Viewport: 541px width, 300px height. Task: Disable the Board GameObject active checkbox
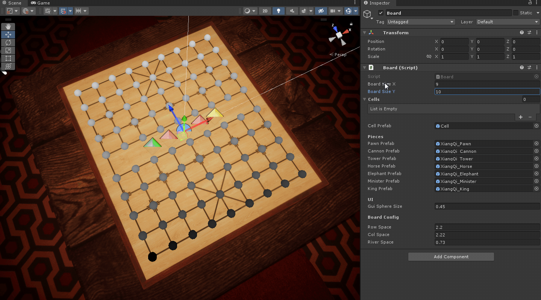pos(380,12)
